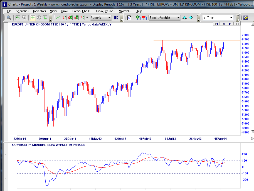Open the Draw menu
This screenshot has height=191, width=254.
pyautogui.click(x=65, y=11)
